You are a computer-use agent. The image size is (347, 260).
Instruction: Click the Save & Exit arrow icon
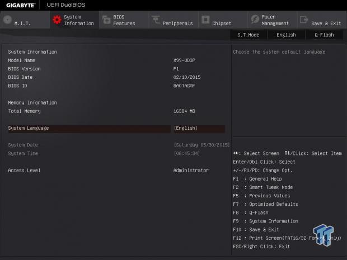(304, 20)
